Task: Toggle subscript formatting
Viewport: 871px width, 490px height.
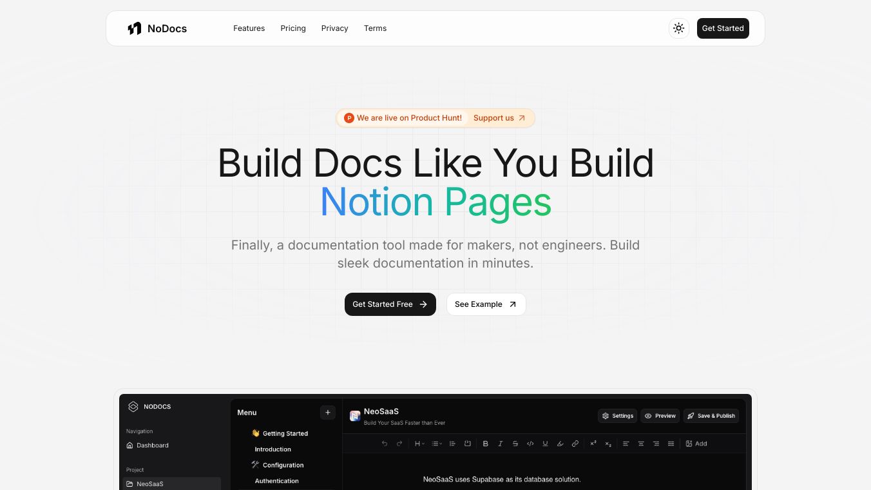Action: click(608, 444)
